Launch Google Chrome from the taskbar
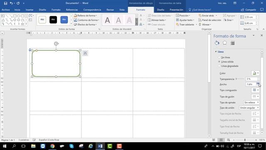 pos(52,146)
